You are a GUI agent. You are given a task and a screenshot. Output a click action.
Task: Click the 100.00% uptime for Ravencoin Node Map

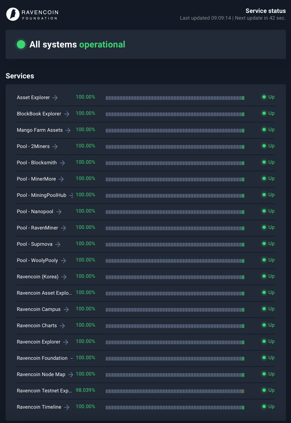coord(86,374)
